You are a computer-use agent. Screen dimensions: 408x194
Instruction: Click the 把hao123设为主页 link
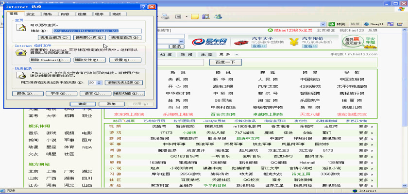[293, 31]
